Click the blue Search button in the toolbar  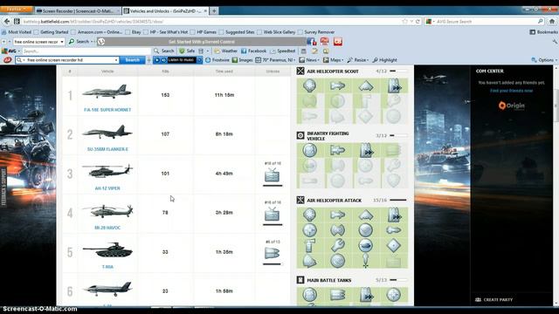[x=132, y=60]
